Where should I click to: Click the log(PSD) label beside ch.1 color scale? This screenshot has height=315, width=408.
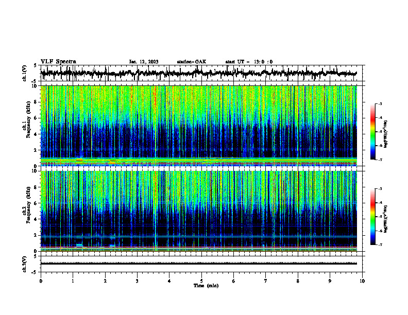click(x=386, y=134)
